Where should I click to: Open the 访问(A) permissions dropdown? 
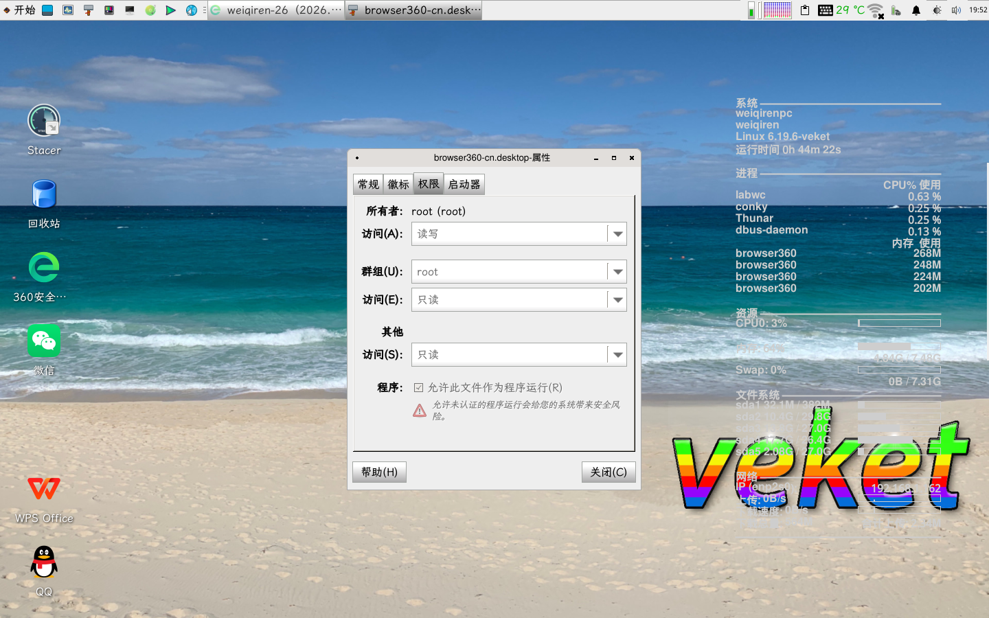[x=616, y=233]
